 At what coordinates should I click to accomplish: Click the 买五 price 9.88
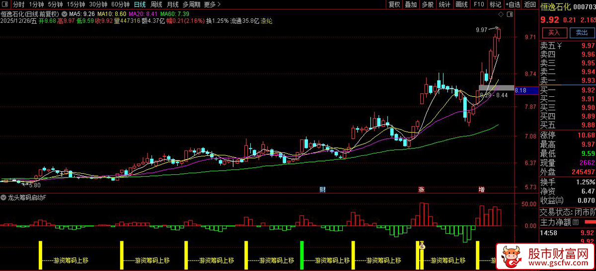588,125
